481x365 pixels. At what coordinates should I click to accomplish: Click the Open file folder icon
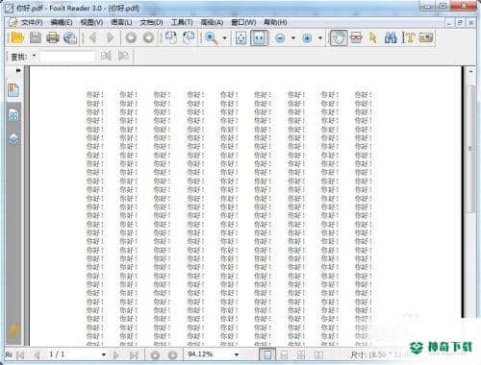coord(17,37)
